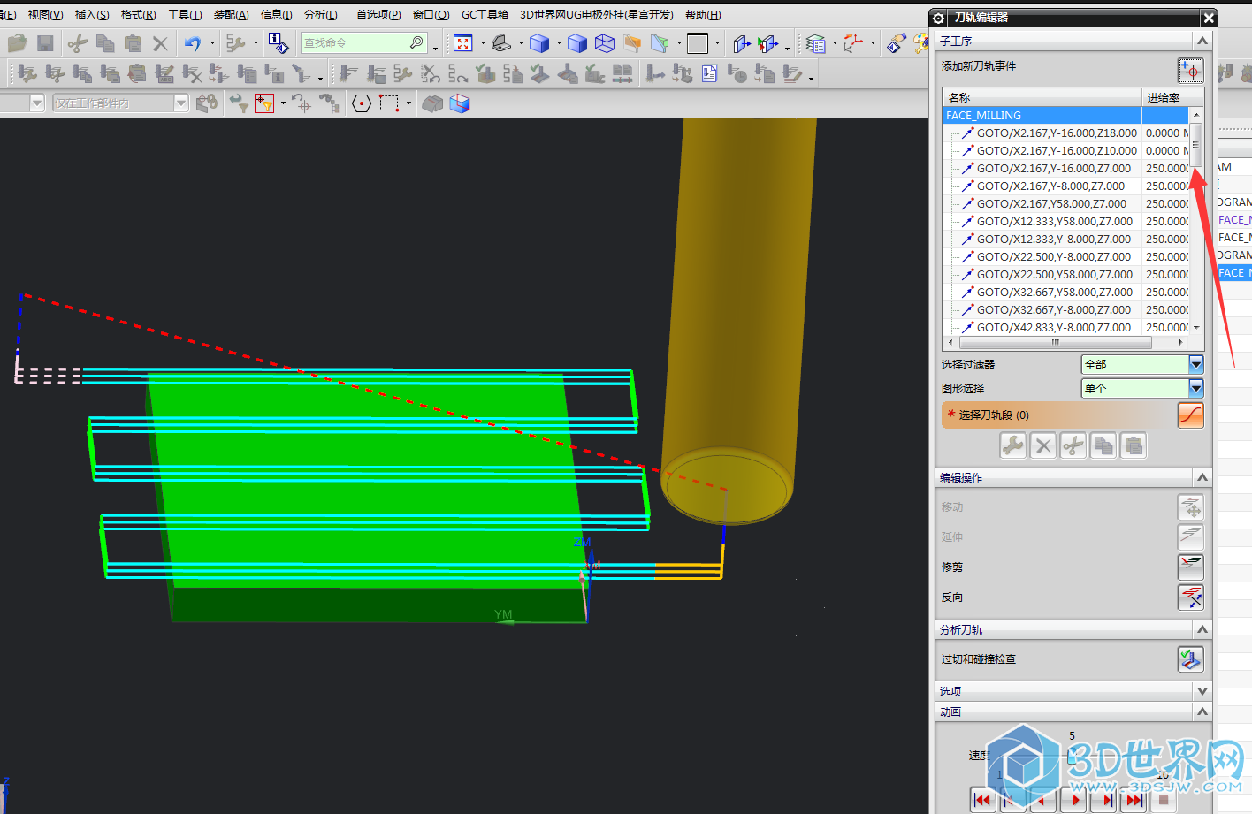Click the delete X icon below the segment selector

[1043, 445]
